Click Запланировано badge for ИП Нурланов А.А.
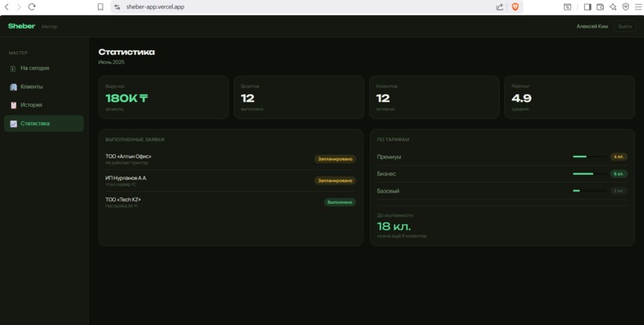 (335, 180)
